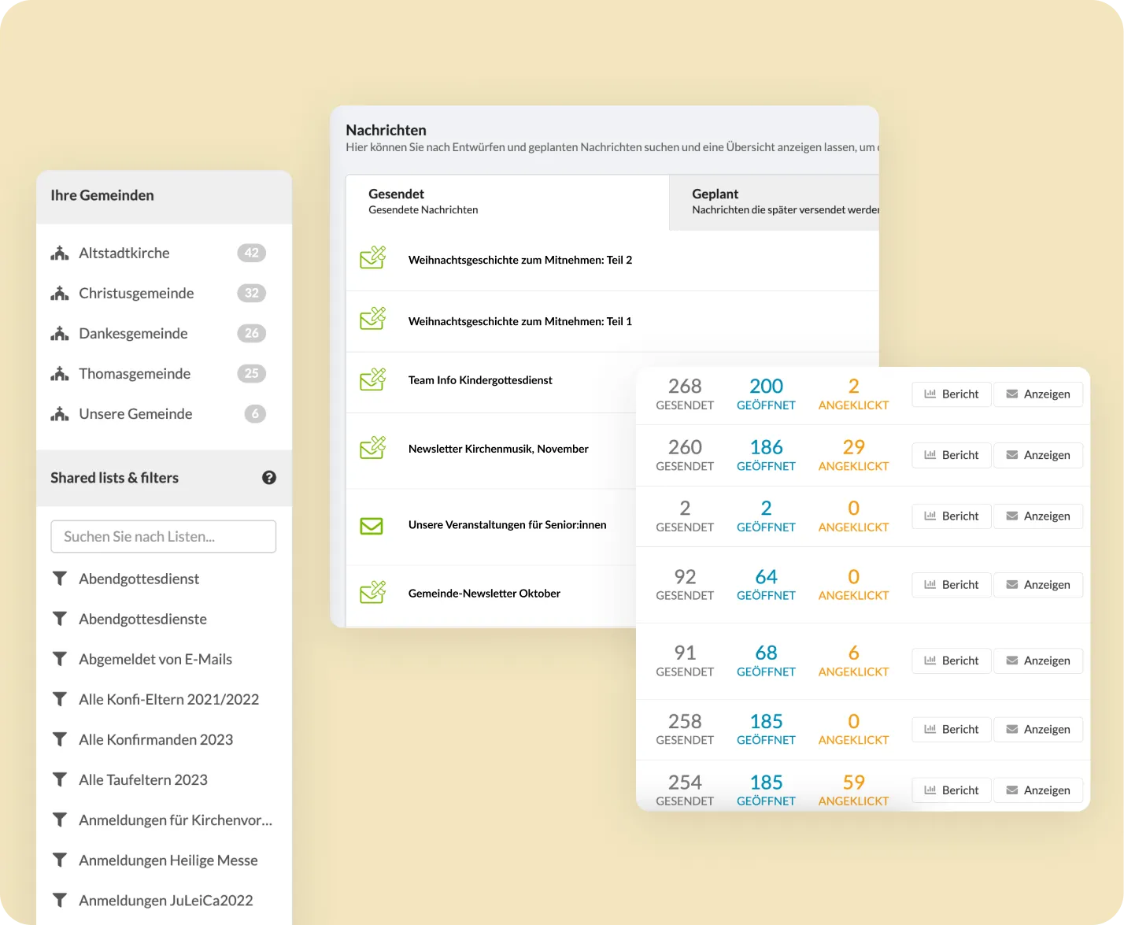This screenshot has width=1124, height=925.
Task: Click Anzeigen for row with 268 gesendet
Action: click(1038, 394)
